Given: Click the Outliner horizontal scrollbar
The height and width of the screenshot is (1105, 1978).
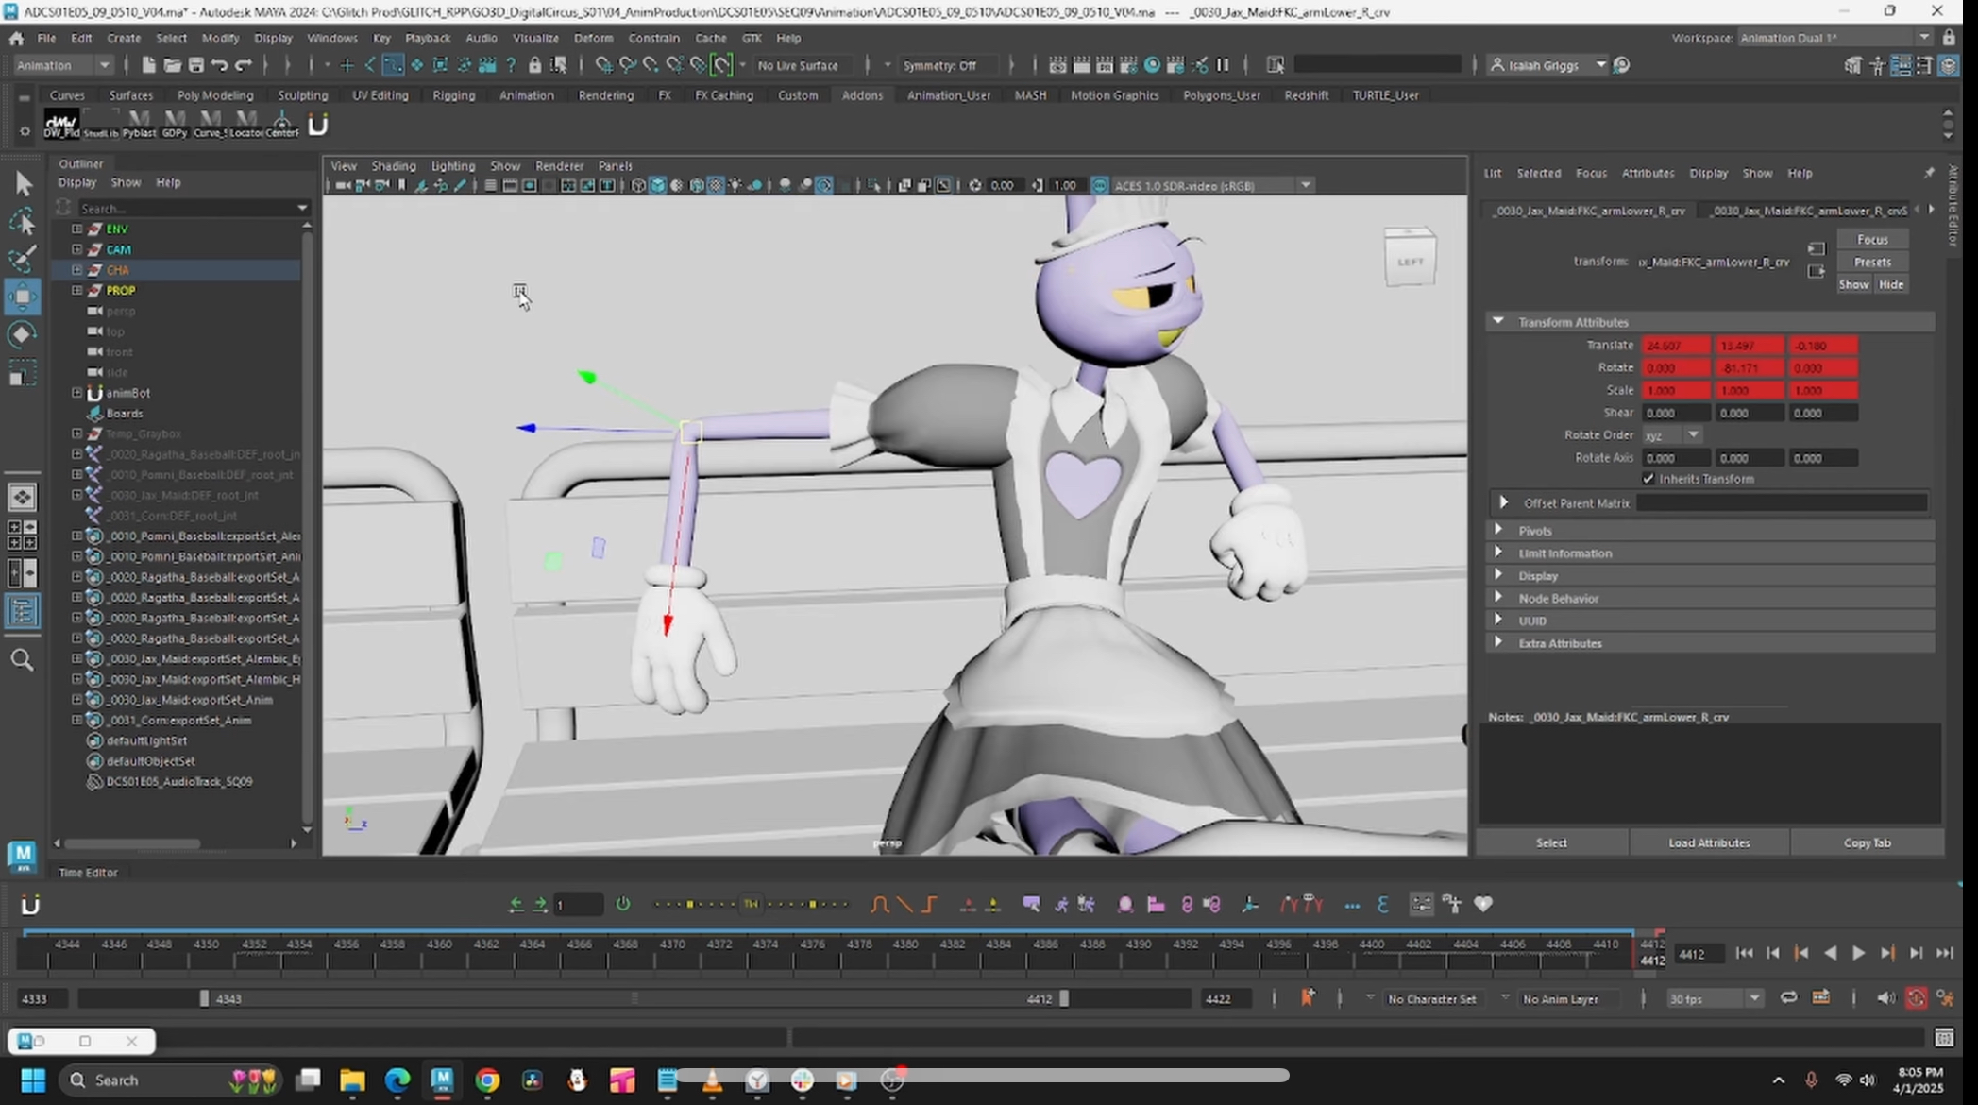Looking at the screenshot, I should pyautogui.click(x=132, y=843).
